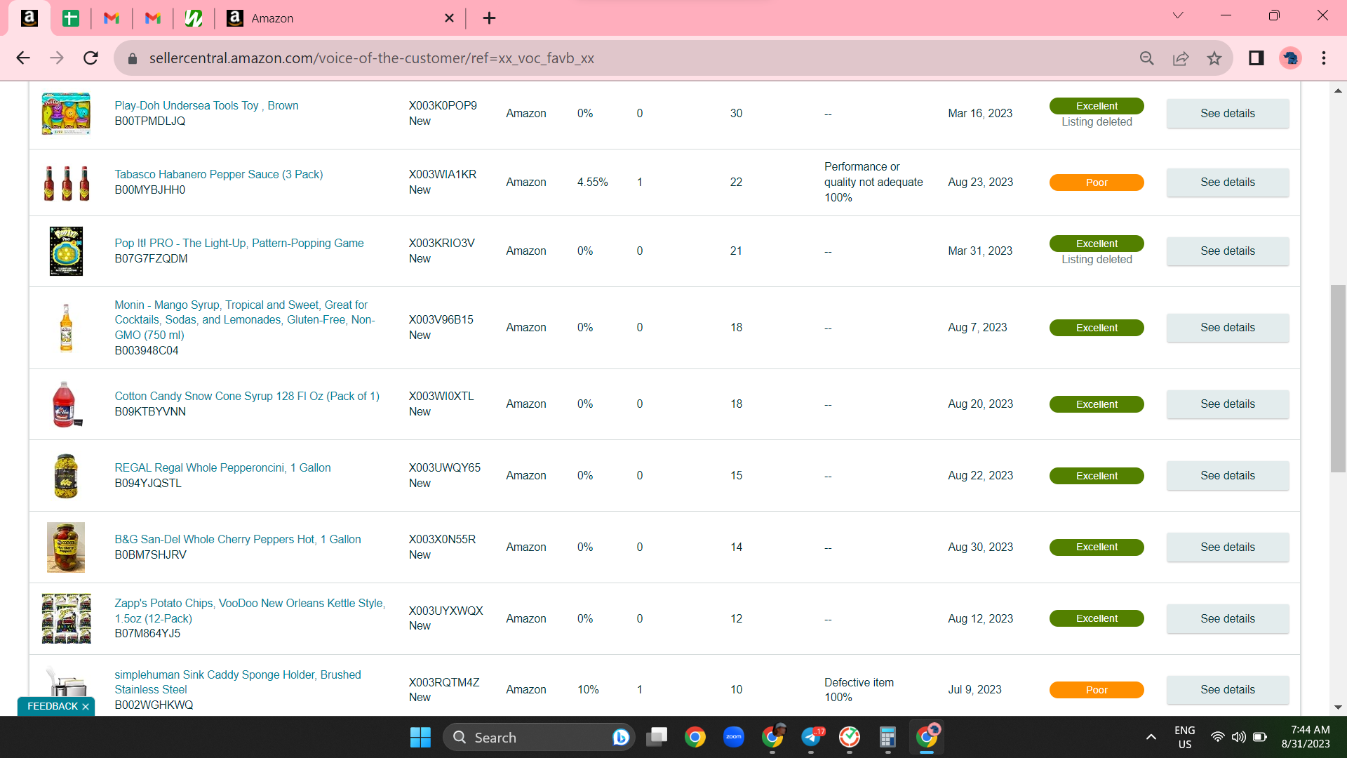1347x758 pixels.
Task: Open the browser side panel
Action: (x=1256, y=58)
